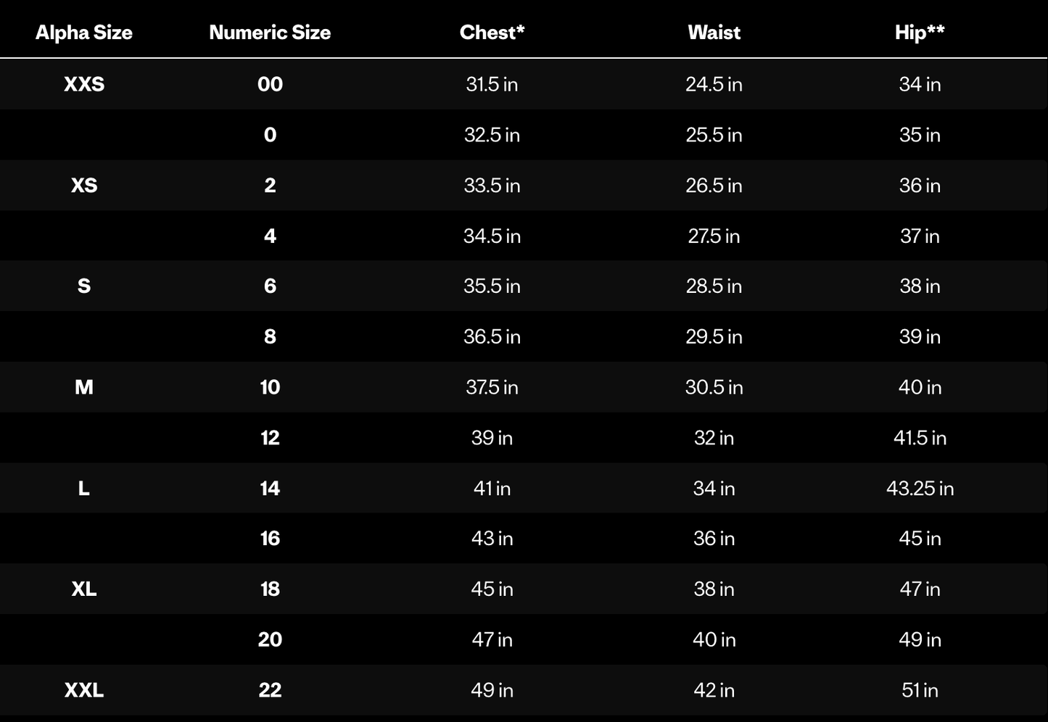
Task: Click numeric size 20
Action: click(x=270, y=639)
